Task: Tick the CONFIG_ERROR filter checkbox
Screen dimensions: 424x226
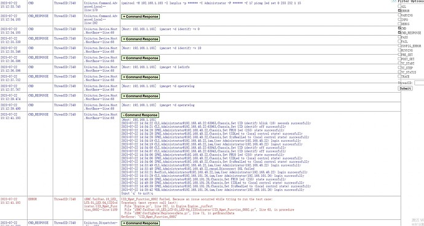Action: tap(399, 45)
